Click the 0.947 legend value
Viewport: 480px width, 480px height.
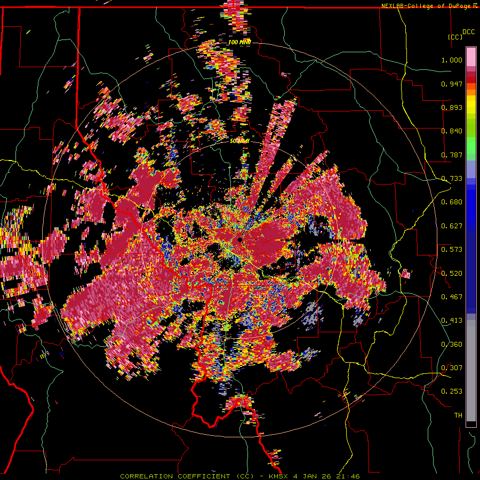coord(452,84)
